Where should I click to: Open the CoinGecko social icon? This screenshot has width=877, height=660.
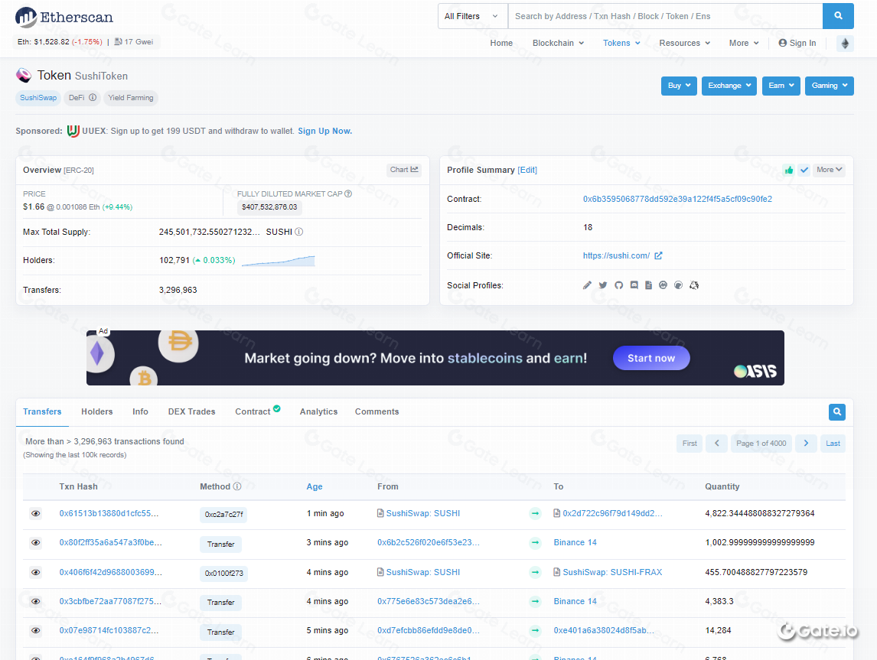coord(679,285)
